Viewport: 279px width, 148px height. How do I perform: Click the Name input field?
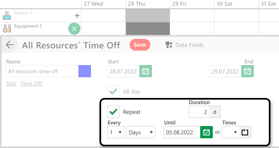pyautogui.click(x=42, y=71)
